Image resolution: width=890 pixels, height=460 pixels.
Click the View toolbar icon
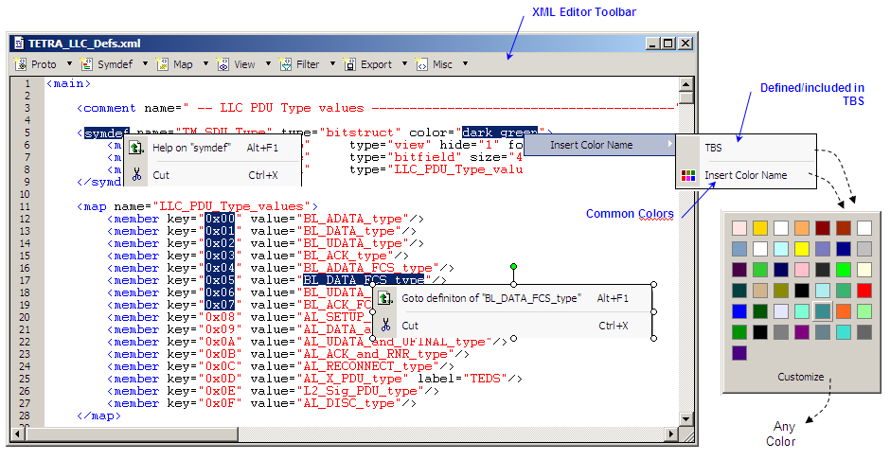[x=222, y=64]
